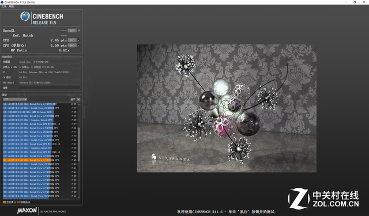The height and width of the screenshot is (216, 369).
Task: Select rank 35 row scoring 7.33
Action: pos(40,180)
